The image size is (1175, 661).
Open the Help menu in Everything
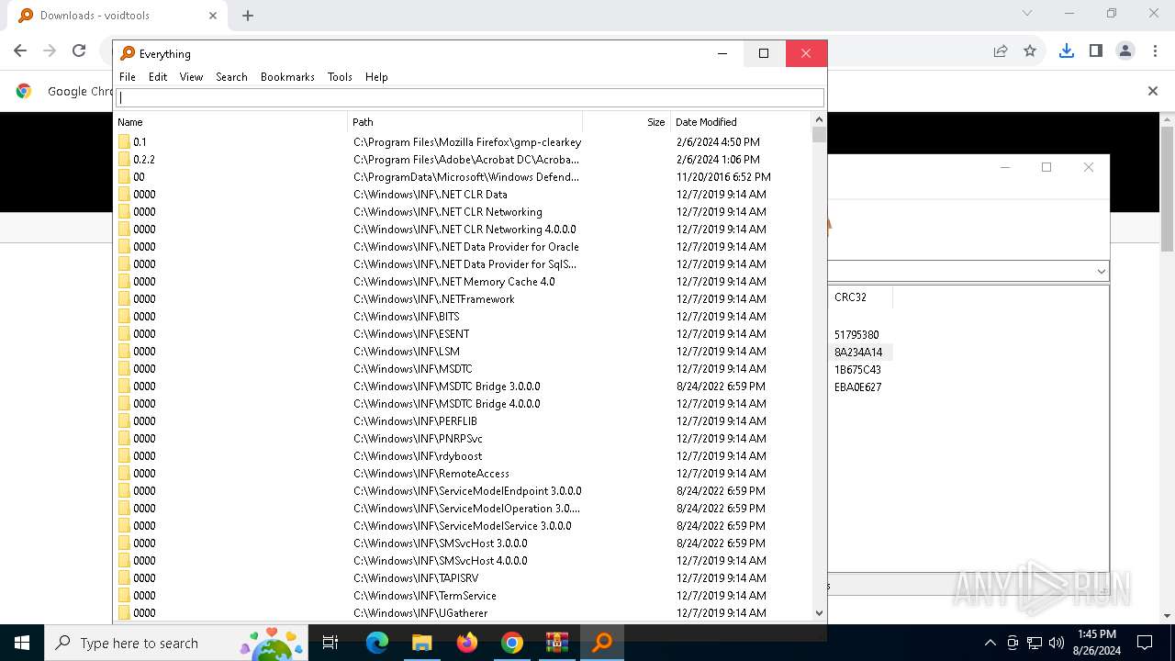(376, 77)
